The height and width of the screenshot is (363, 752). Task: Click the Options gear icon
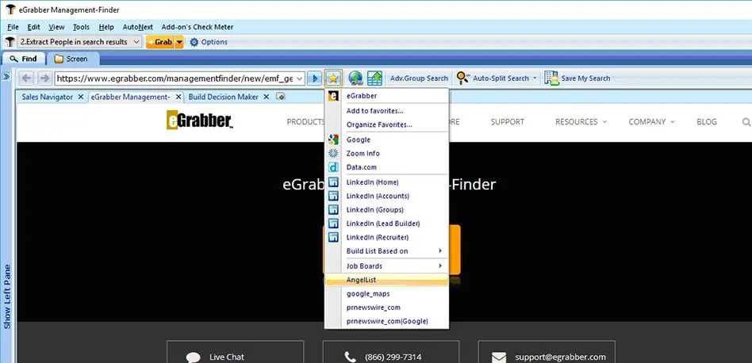coord(194,42)
